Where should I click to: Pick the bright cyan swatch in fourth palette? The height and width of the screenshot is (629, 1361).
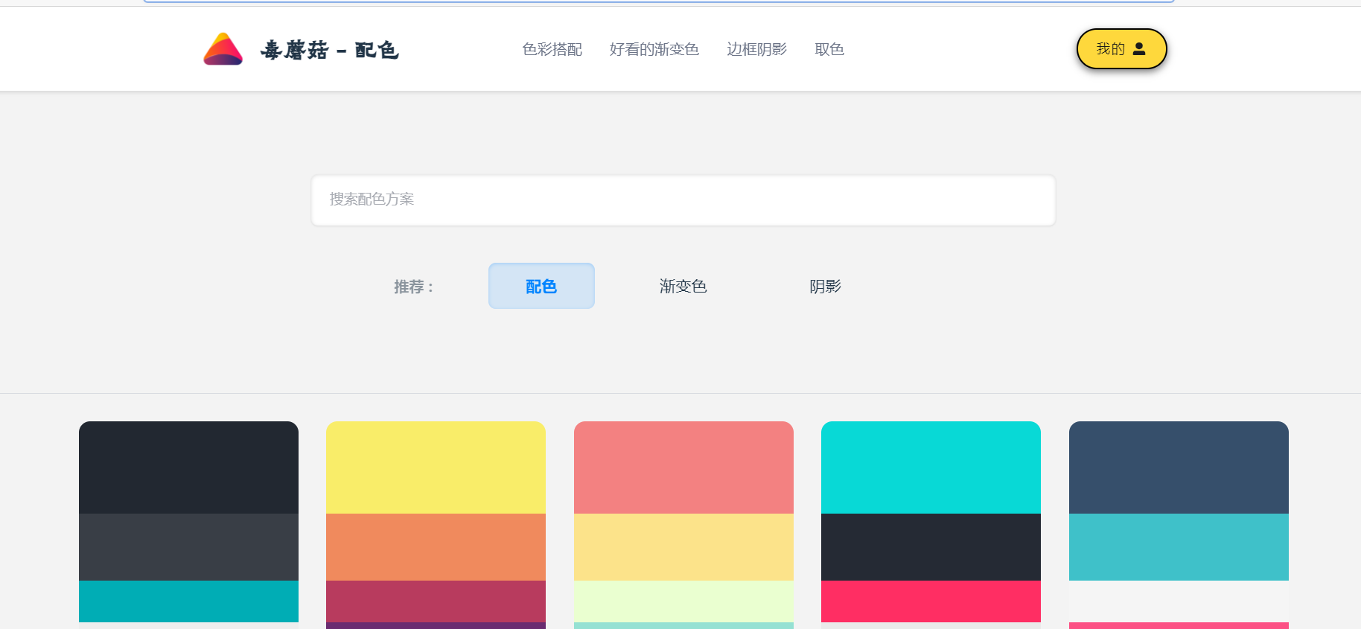pos(931,467)
